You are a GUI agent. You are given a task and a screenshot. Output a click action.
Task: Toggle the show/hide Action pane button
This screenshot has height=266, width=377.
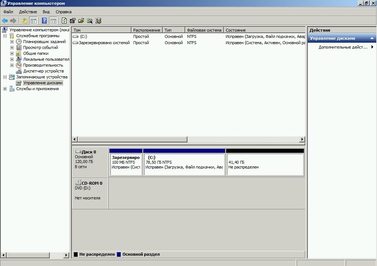53,21
